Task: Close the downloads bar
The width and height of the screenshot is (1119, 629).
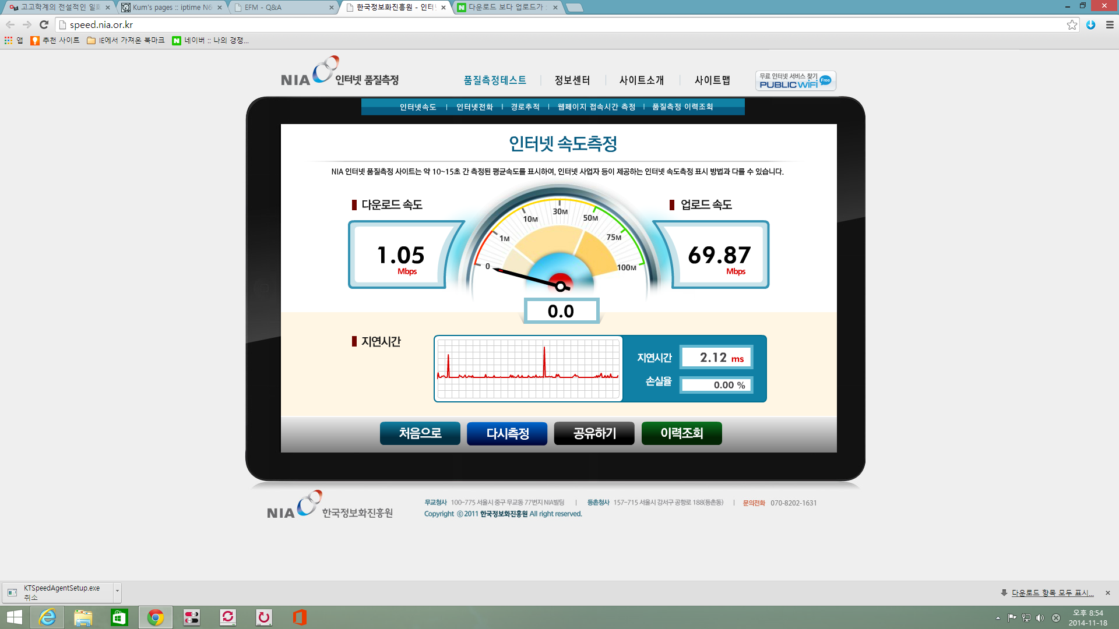Action: (1108, 593)
